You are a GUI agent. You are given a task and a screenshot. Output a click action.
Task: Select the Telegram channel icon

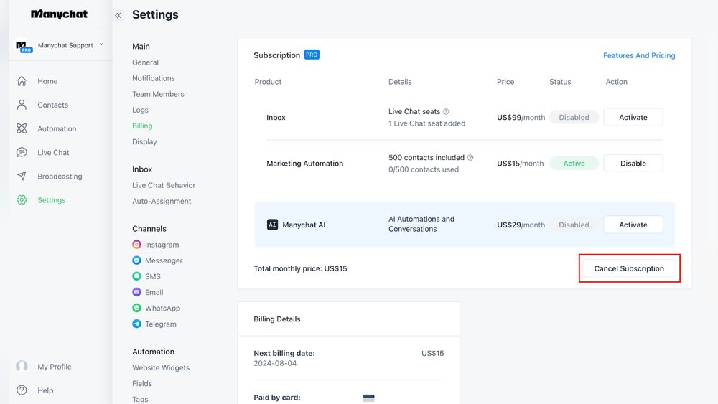(x=136, y=324)
